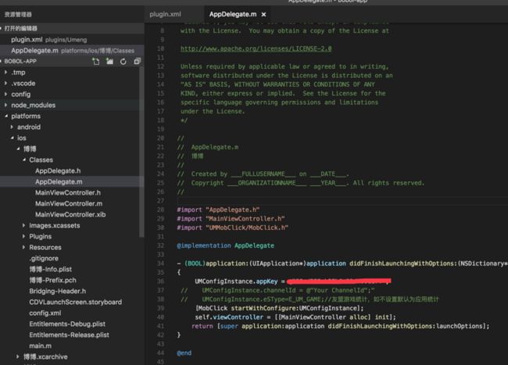The height and width of the screenshot is (365, 508).
Task: Select the AppDelegate.m editor tab
Action: [x=233, y=14]
